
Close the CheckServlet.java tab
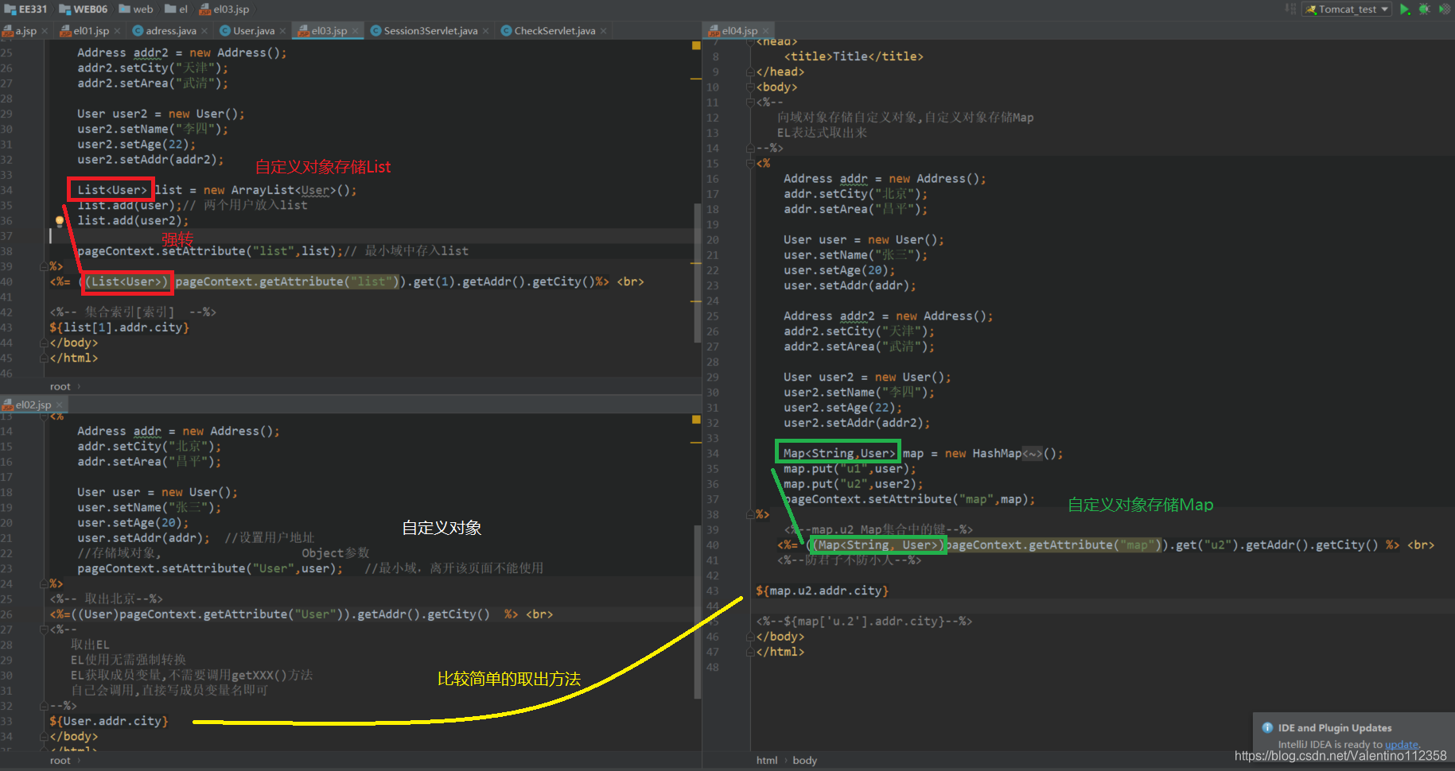603,31
